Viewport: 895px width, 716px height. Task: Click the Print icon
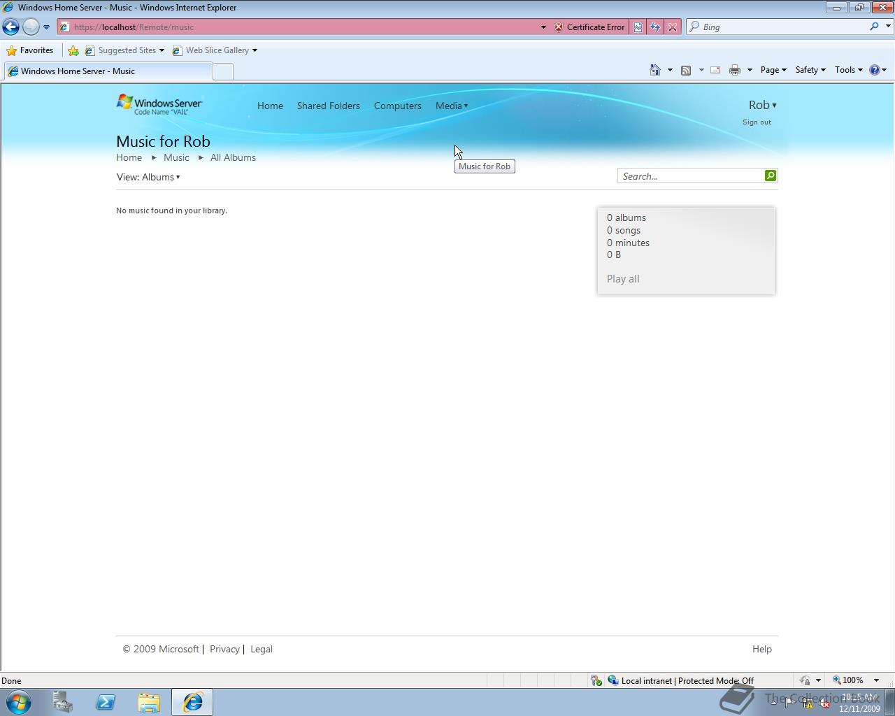pyautogui.click(x=734, y=70)
